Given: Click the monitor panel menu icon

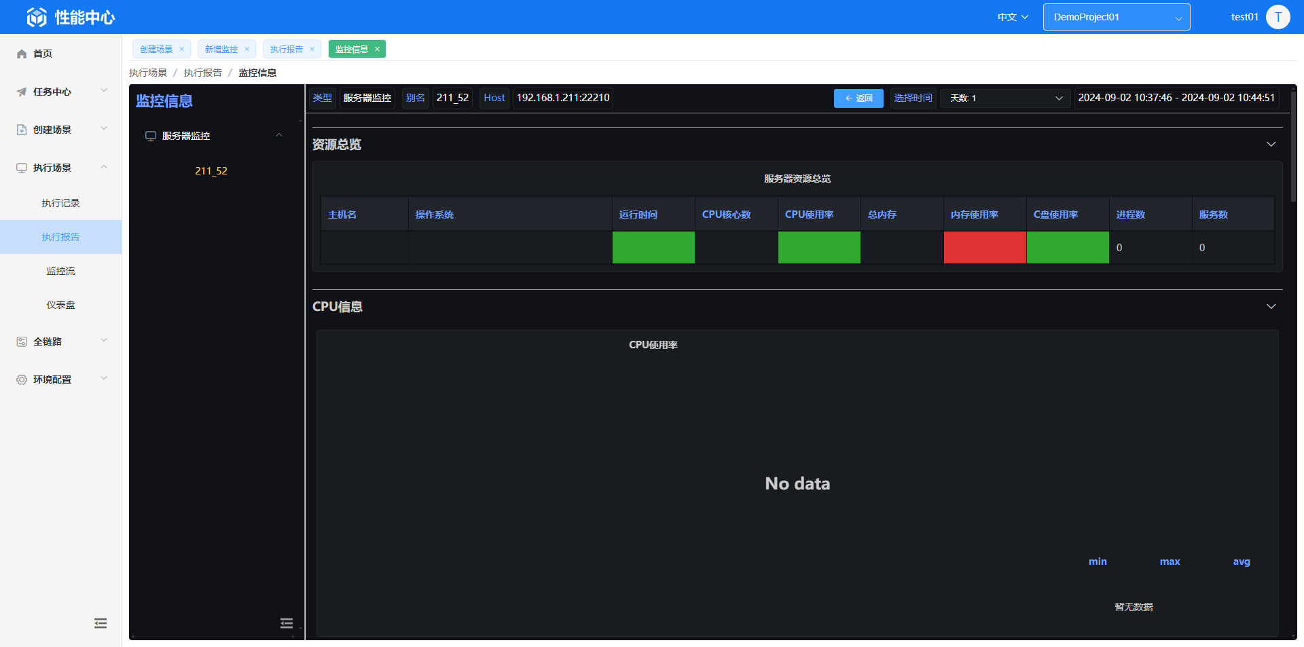Looking at the screenshot, I should 287,623.
